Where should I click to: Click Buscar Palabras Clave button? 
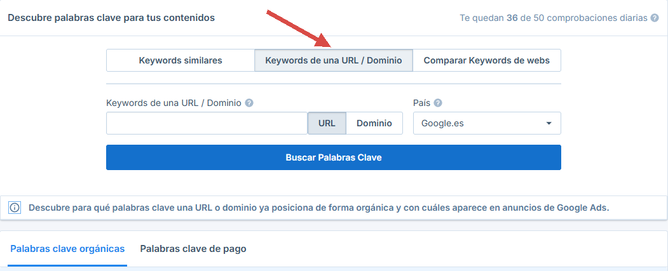pos(334,157)
